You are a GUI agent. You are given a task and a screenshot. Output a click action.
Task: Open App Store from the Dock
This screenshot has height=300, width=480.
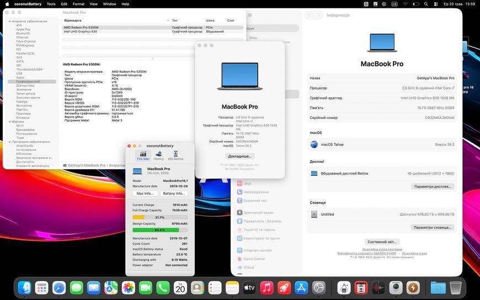[x=301, y=288]
